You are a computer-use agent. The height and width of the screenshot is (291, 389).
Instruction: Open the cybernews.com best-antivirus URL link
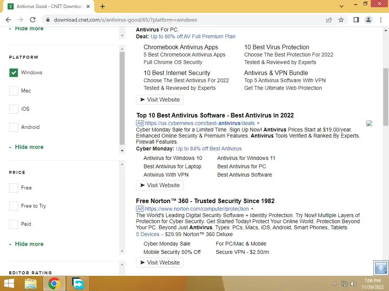(x=200, y=123)
